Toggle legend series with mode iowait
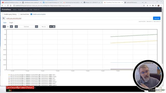The image size is (166, 93). tap(32, 77)
